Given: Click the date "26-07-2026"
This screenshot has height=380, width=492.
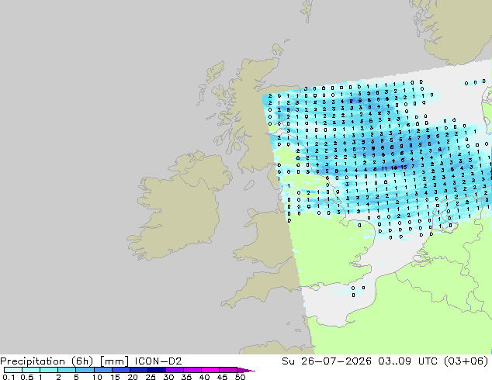Looking at the screenshot, I should (x=336, y=361).
